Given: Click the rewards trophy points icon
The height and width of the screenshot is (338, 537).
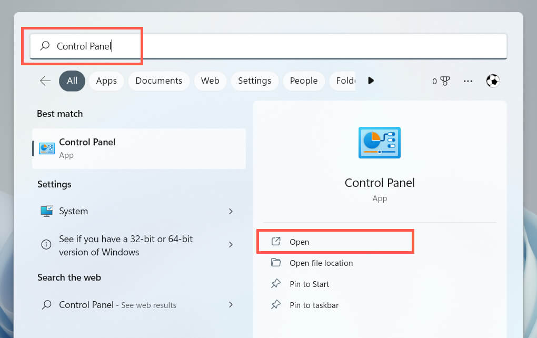Looking at the screenshot, I should [x=441, y=81].
